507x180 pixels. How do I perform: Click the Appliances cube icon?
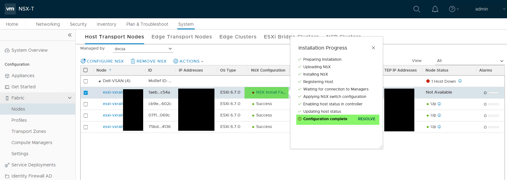click(7, 76)
